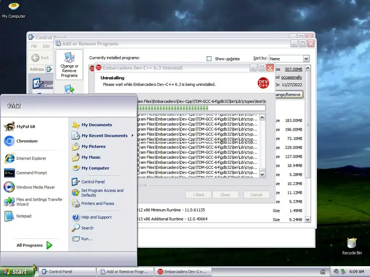
Task: Click Cancel in the uninstall dialog
Action: click(x=256, y=195)
